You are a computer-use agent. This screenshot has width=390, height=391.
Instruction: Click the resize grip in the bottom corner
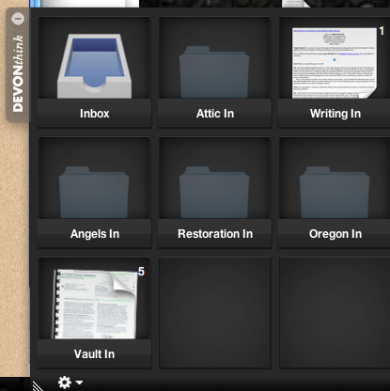(38, 385)
